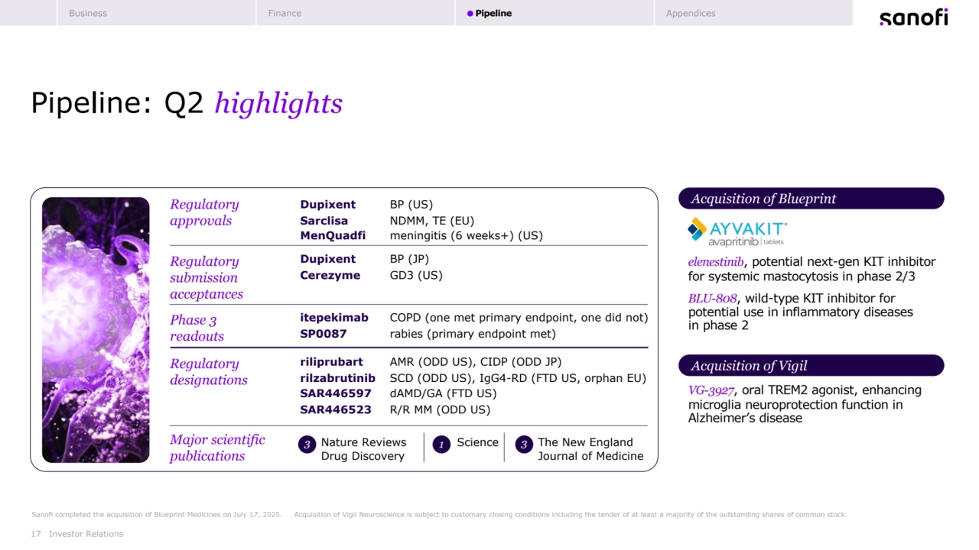Click Dupixent in the Regulatory approvals row
The image size is (979, 550).
(x=327, y=205)
